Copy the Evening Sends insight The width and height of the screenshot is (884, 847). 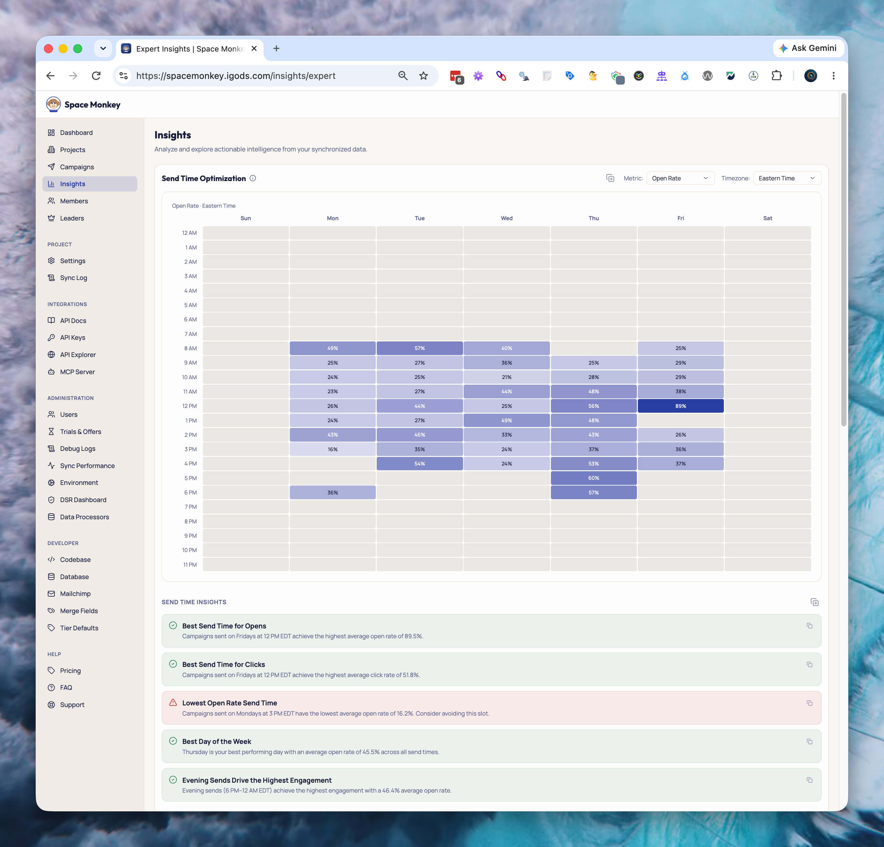pyautogui.click(x=809, y=780)
